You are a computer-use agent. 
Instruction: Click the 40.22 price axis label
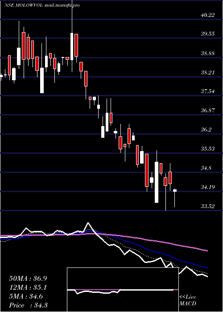(x=208, y=15)
